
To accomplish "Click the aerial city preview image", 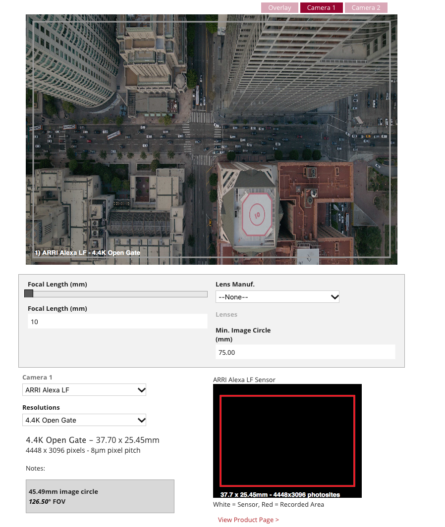I will (x=211, y=140).
